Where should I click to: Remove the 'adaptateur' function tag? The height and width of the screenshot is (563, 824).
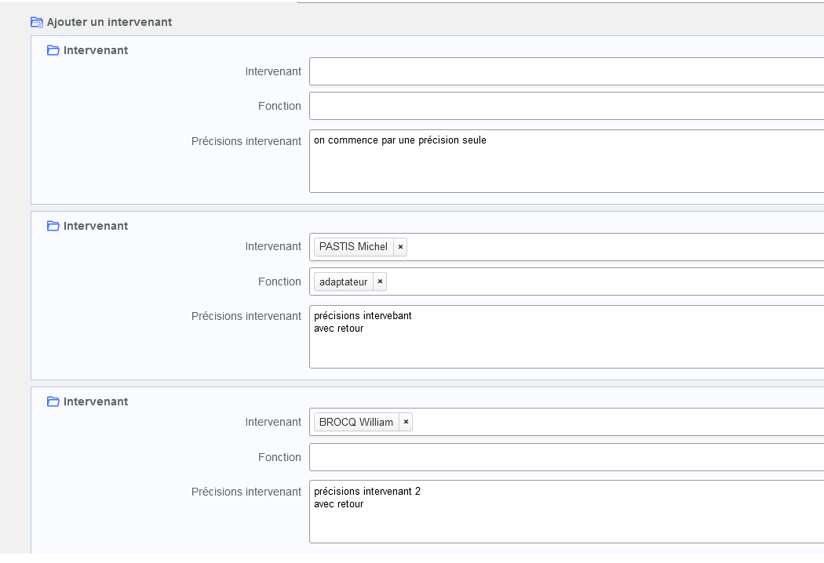(380, 281)
